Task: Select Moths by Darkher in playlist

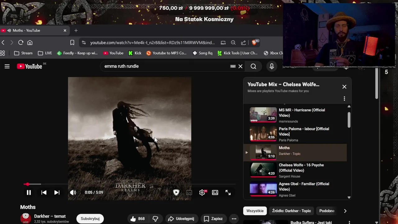Action: [295, 152]
